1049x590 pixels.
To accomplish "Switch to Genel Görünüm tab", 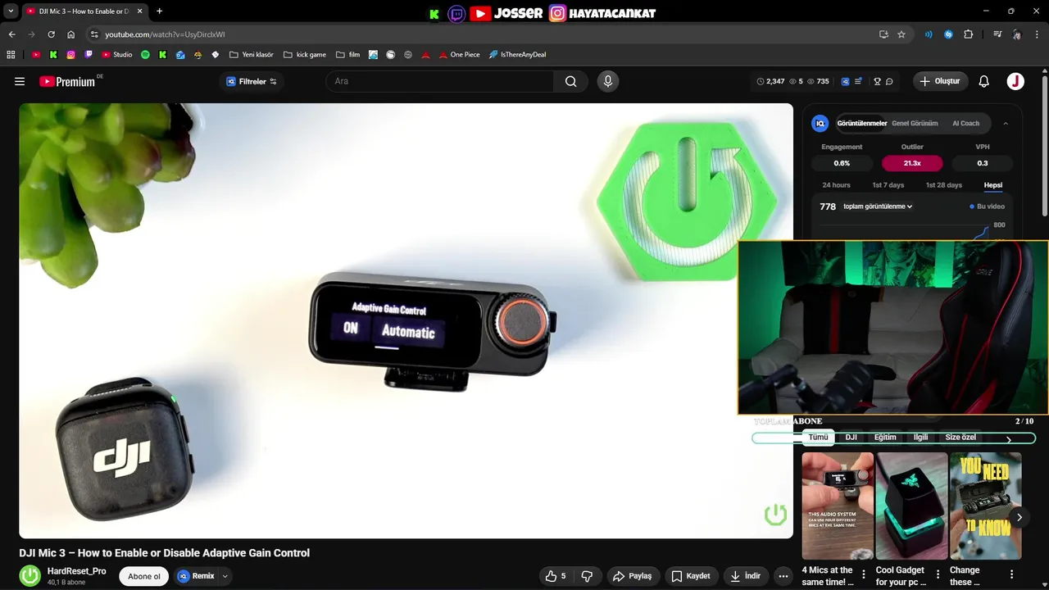I will [915, 124].
